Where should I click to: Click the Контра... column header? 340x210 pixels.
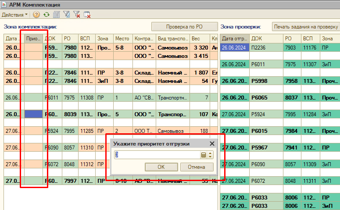[144, 39]
